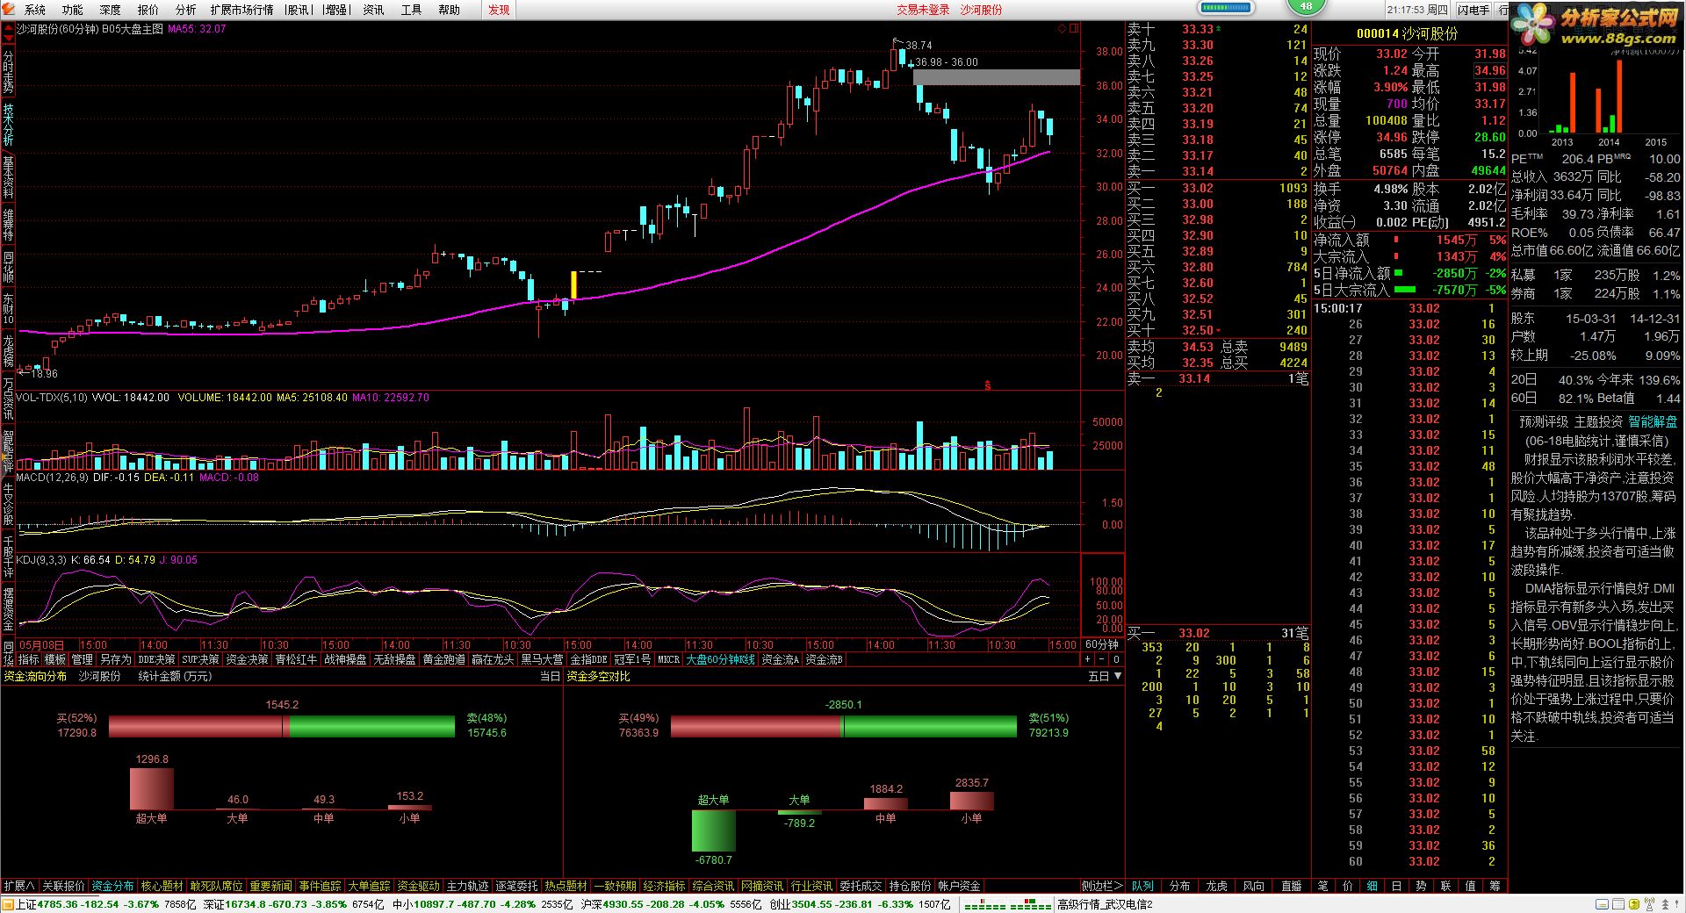Open the 工具 menu
Viewport: 1686px width, 913px height.
coord(411,10)
